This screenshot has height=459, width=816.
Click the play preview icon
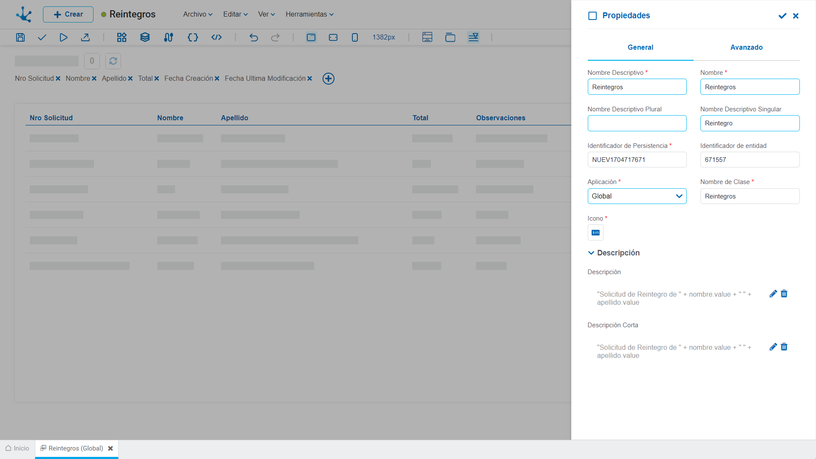pyautogui.click(x=63, y=37)
